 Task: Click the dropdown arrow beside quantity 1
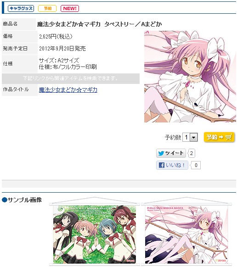[x=193, y=137]
